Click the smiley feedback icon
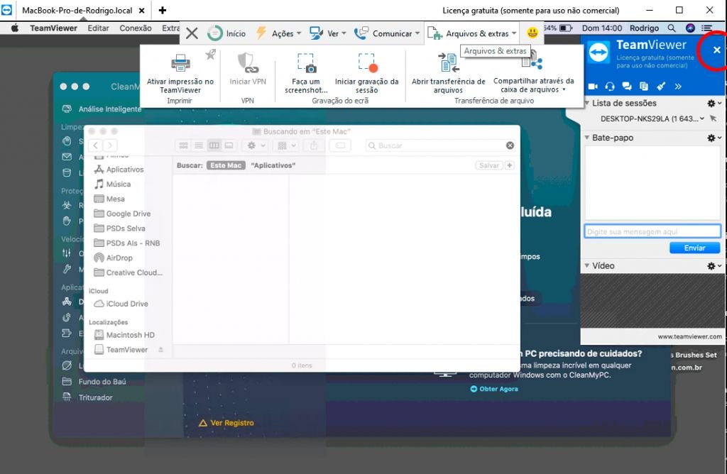This screenshot has width=727, height=474. pos(532,33)
